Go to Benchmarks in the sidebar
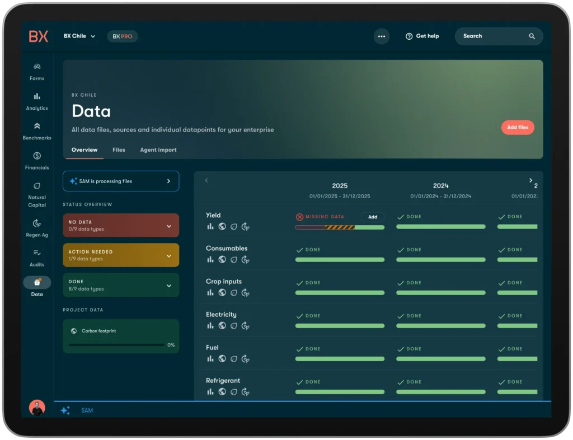This screenshot has height=440, width=573. [x=37, y=127]
